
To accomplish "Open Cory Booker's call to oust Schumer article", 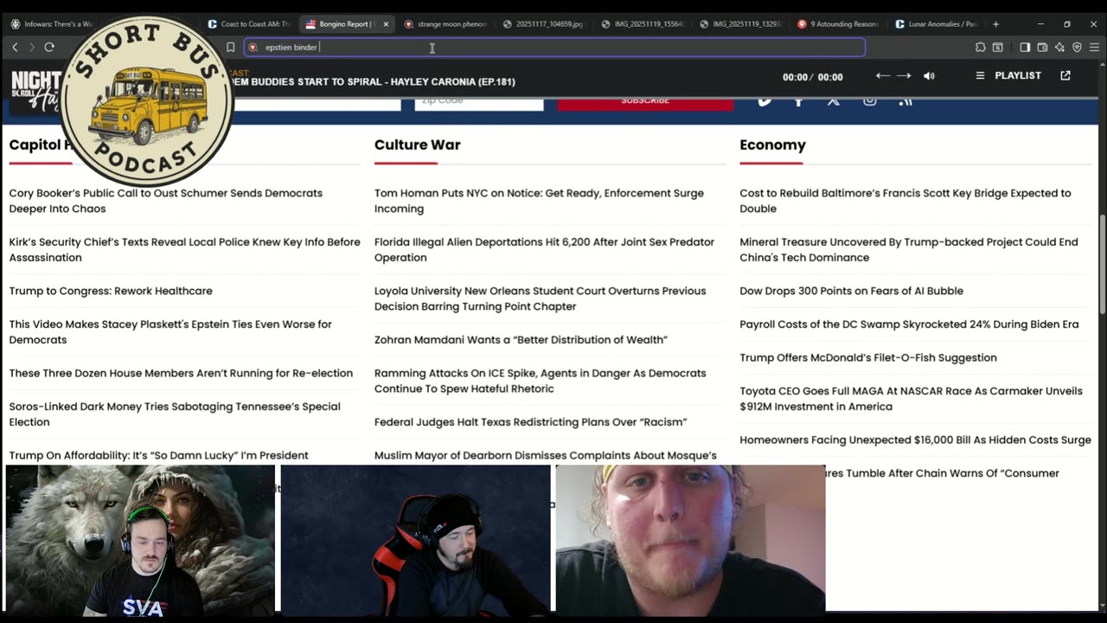I will 166,201.
